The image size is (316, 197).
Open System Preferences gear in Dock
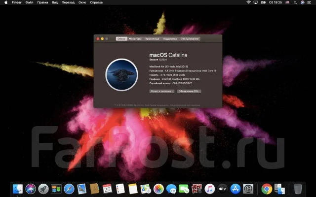[248, 189]
